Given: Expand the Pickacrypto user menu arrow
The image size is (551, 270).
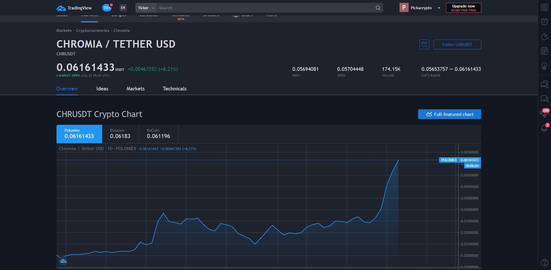Looking at the screenshot, I should tap(439, 8).
